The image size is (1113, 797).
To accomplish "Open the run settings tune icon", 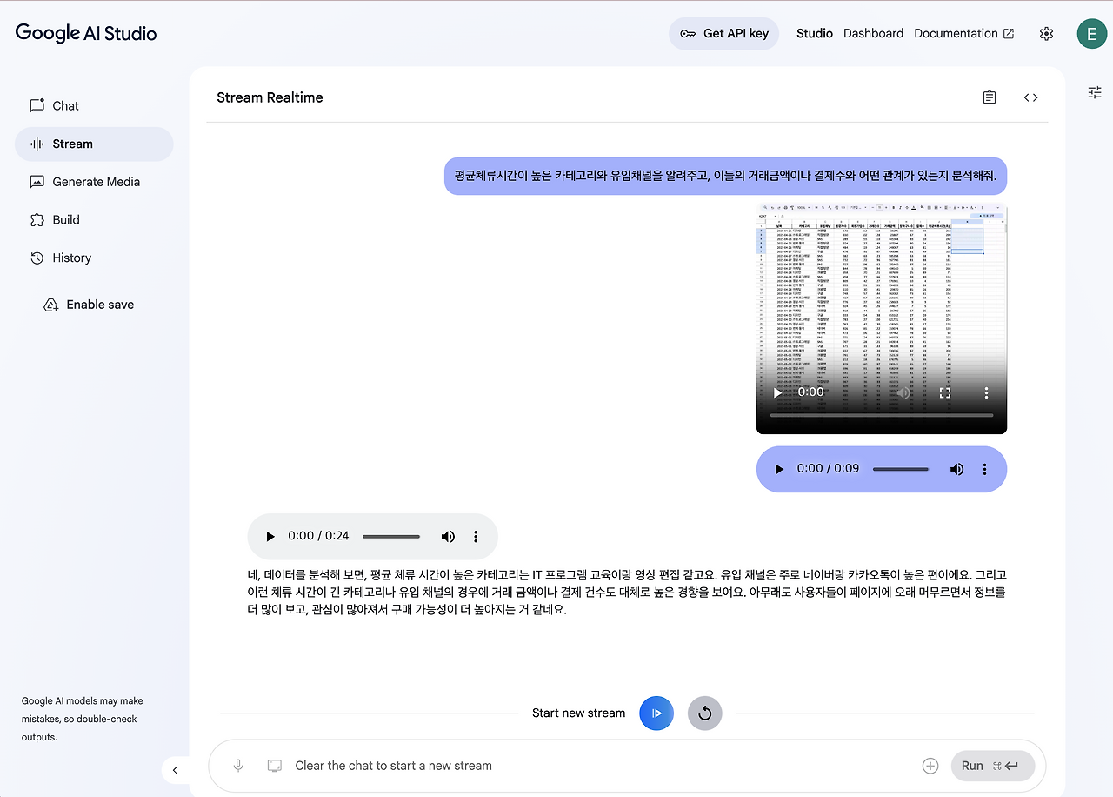I will pos(1095,92).
